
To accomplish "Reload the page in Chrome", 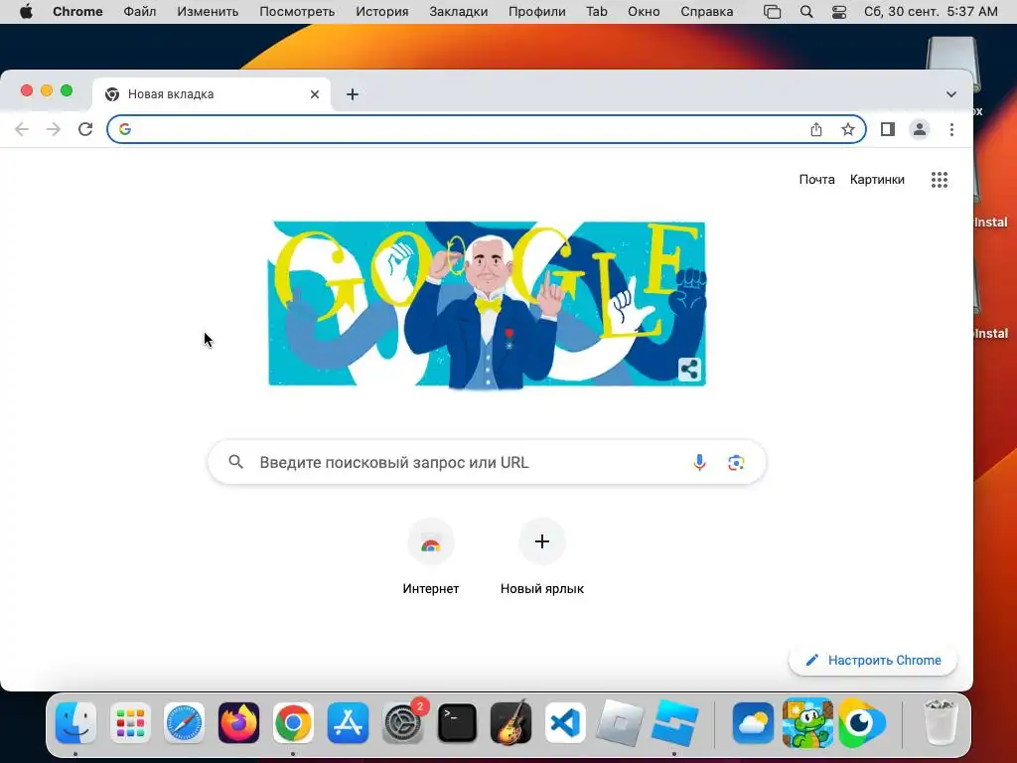I will 85,129.
